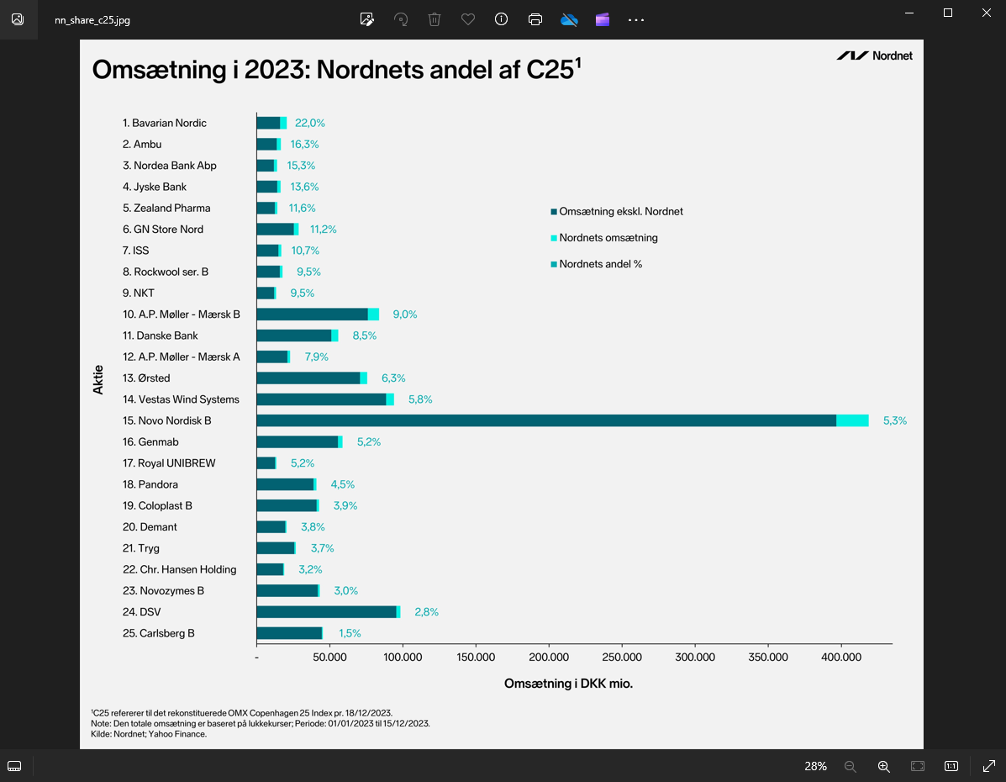Zoom out with the minus magnifier icon
The width and height of the screenshot is (1006, 782).
pos(850,766)
